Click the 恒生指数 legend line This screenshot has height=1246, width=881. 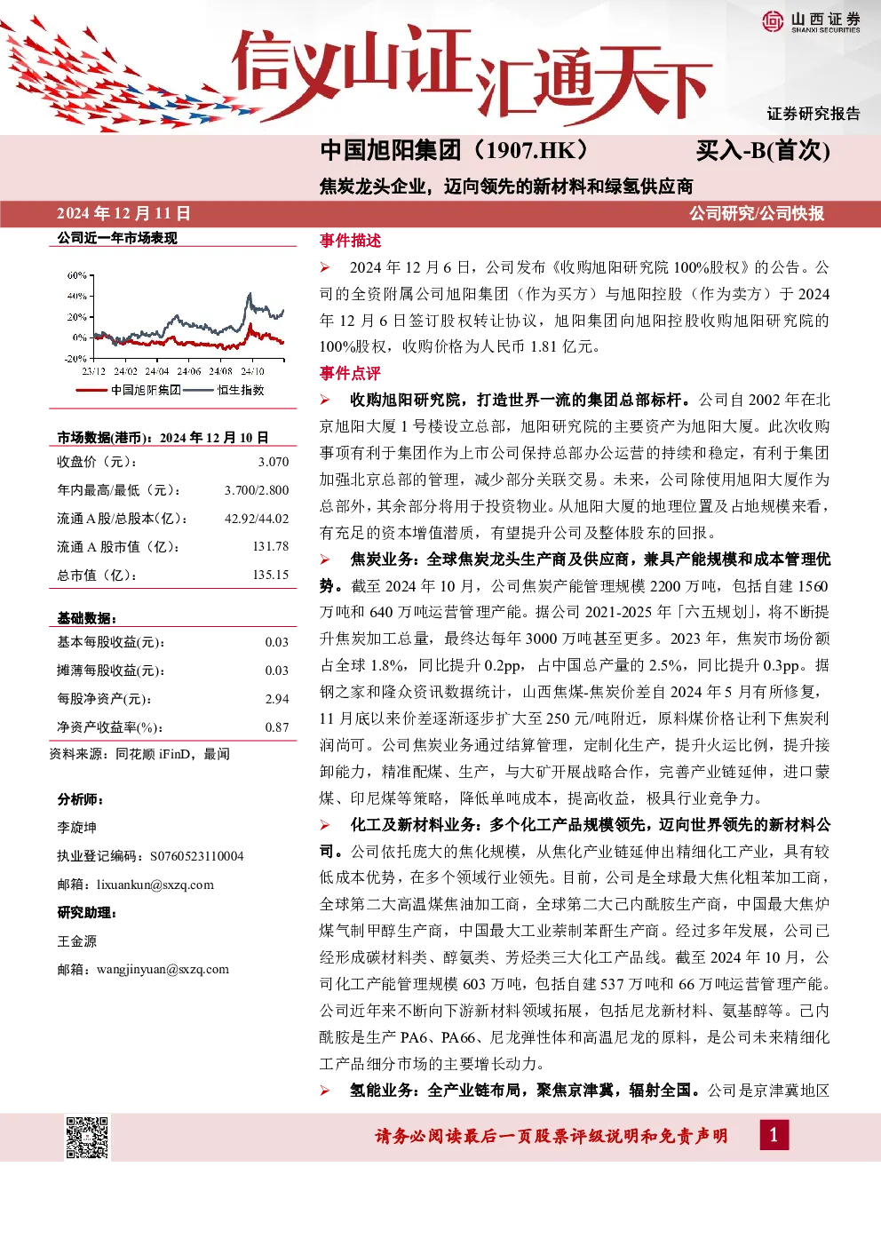(199, 390)
